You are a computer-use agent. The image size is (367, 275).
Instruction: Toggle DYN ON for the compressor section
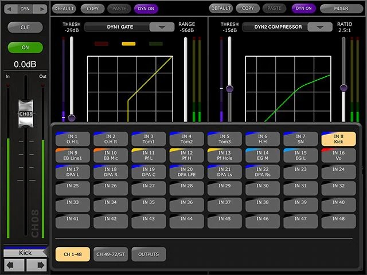point(304,9)
